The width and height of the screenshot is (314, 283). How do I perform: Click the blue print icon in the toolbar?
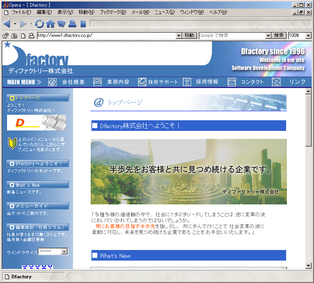pos(72,24)
